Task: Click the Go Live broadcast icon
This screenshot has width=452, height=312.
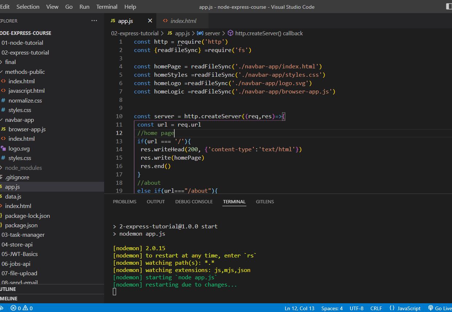Action: point(431,308)
